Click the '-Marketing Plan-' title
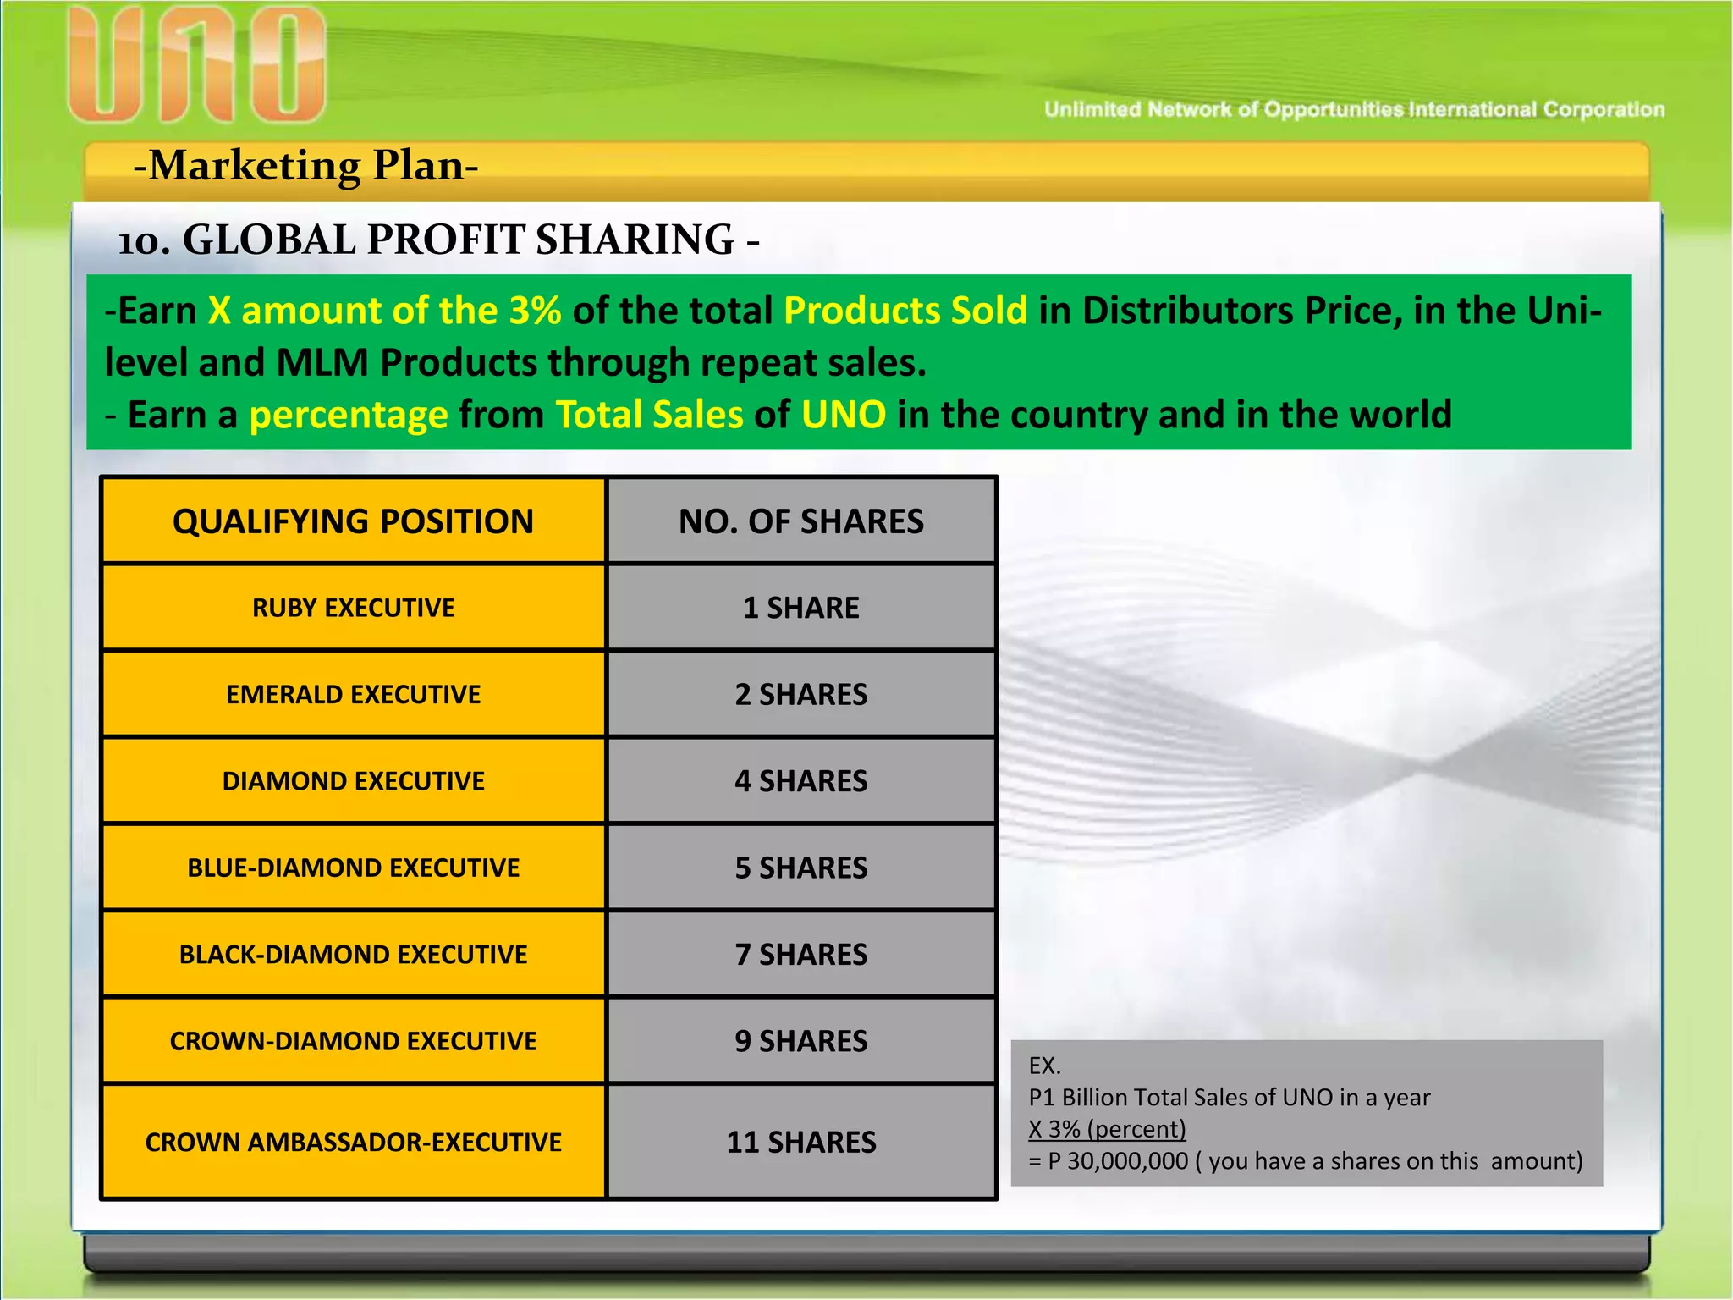 305,165
